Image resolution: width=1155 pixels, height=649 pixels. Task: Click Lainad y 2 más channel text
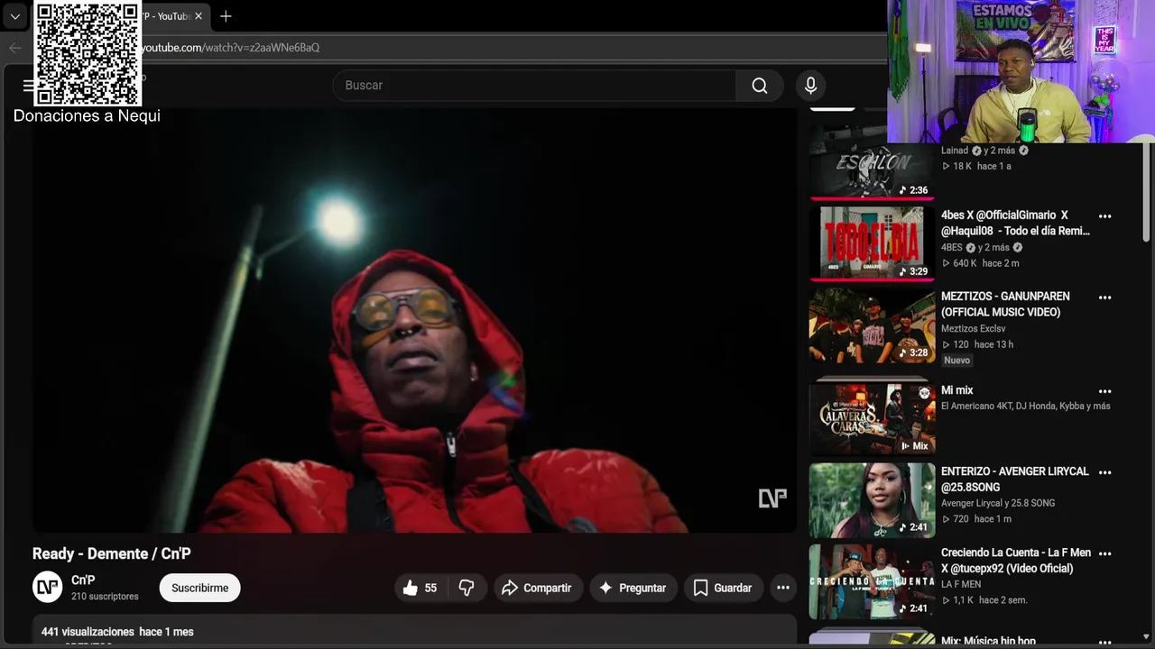click(x=984, y=151)
